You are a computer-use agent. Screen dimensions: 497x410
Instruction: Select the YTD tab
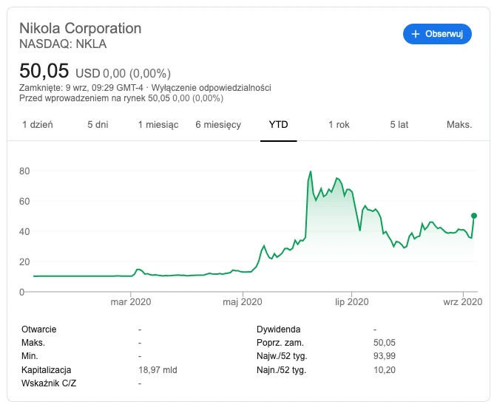(278, 124)
